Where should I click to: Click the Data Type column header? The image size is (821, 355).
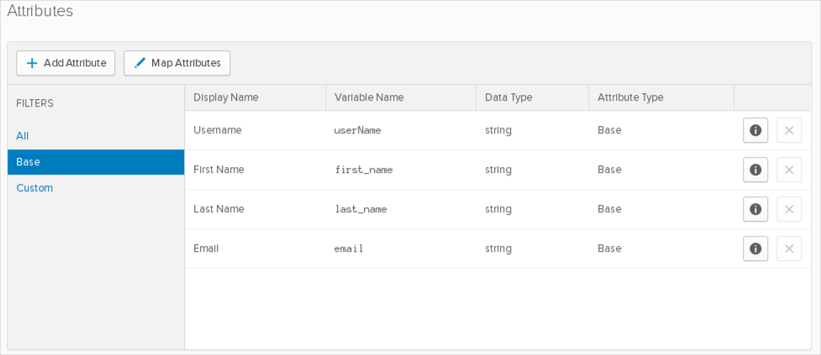[x=508, y=97]
